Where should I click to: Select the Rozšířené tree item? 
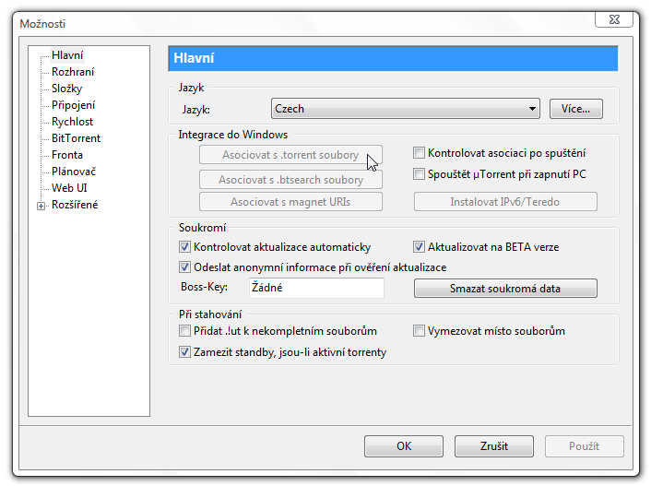(x=75, y=205)
